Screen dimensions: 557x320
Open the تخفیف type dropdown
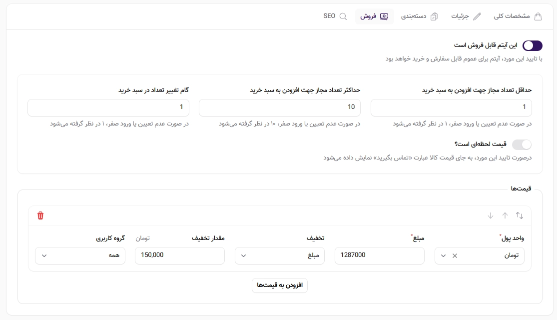280,255
